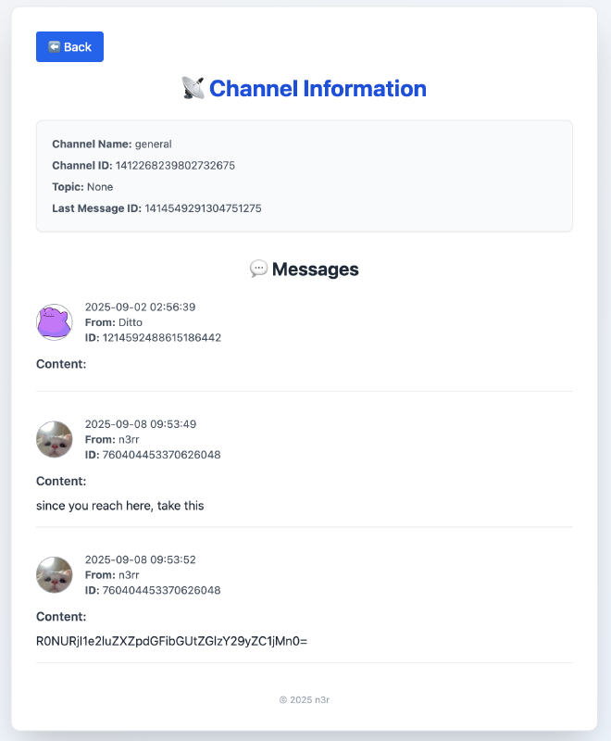Image resolution: width=611 pixels, height=741 pixels.
Task: Click n3rr's avatar on the 09:53:49 message
Action: 54,439
